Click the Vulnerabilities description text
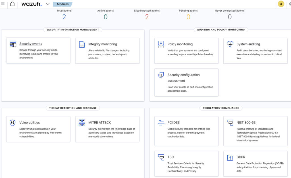This screenshot has width=291, height=178. 40,133
